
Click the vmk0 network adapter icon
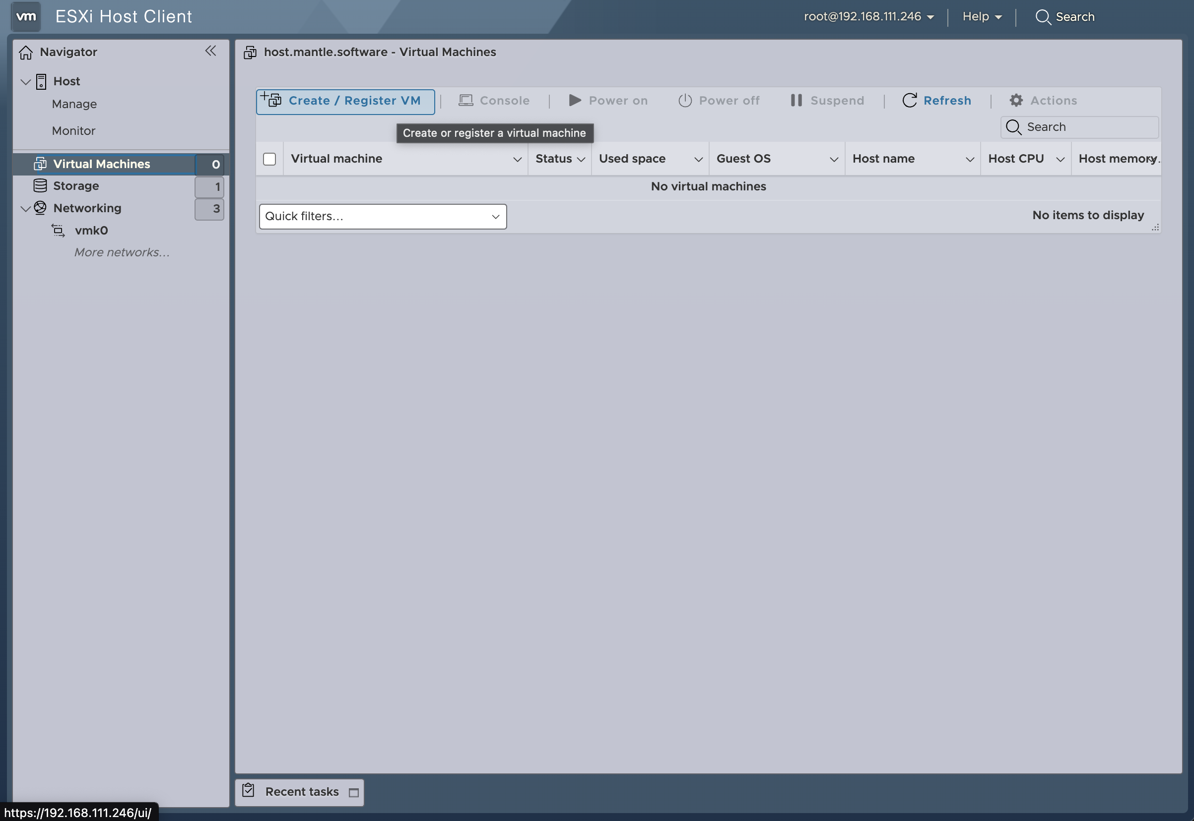(x=58, y=231)
